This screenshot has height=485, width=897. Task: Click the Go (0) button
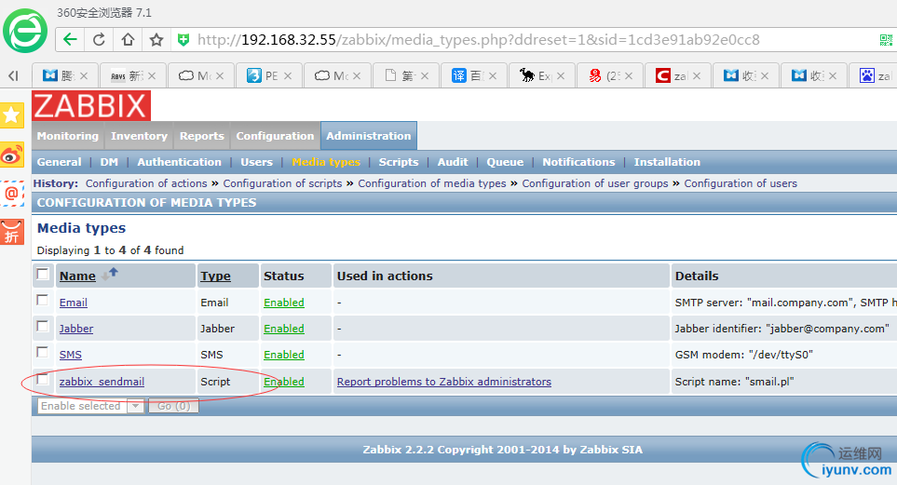(173, 406)
